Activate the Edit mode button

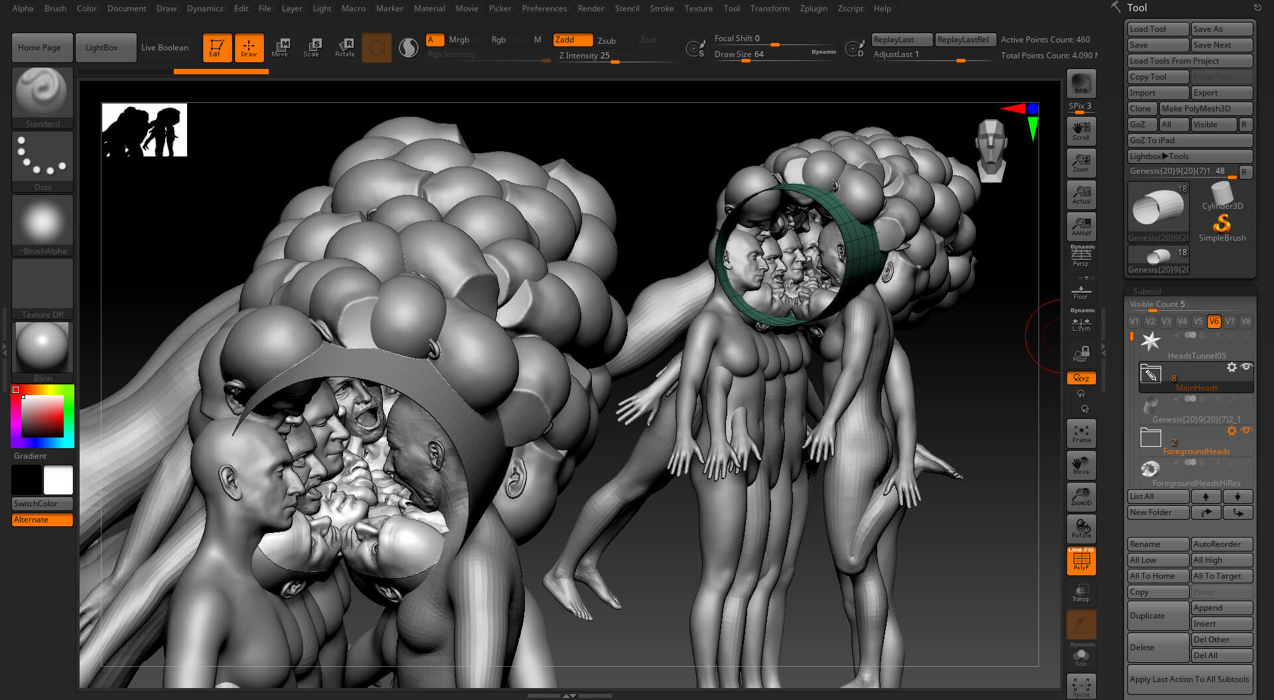217,48
